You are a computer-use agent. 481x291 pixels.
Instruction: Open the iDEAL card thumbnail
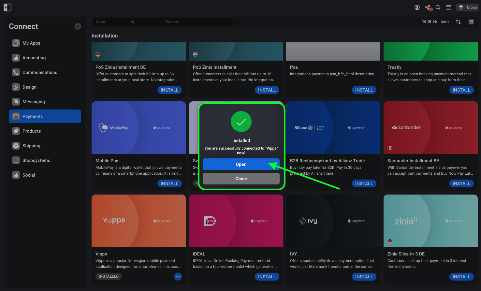(236, 221)
